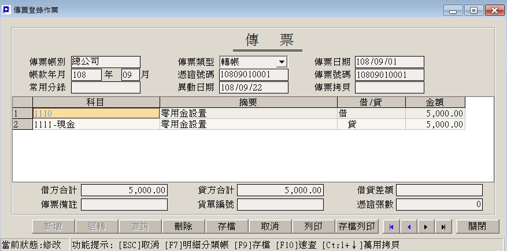Minimize the 傳票登錄作業 window
507x251 pixels.
[453, 10]
